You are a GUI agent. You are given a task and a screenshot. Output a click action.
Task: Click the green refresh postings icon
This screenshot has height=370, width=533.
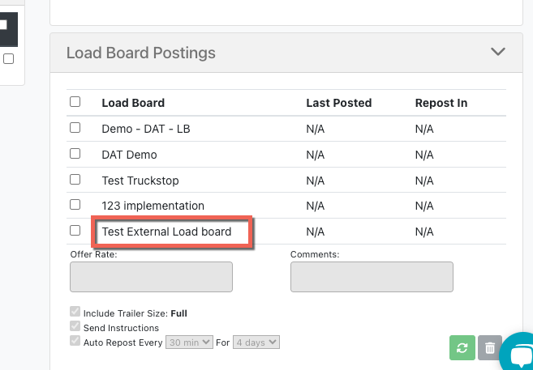[462, 347]
